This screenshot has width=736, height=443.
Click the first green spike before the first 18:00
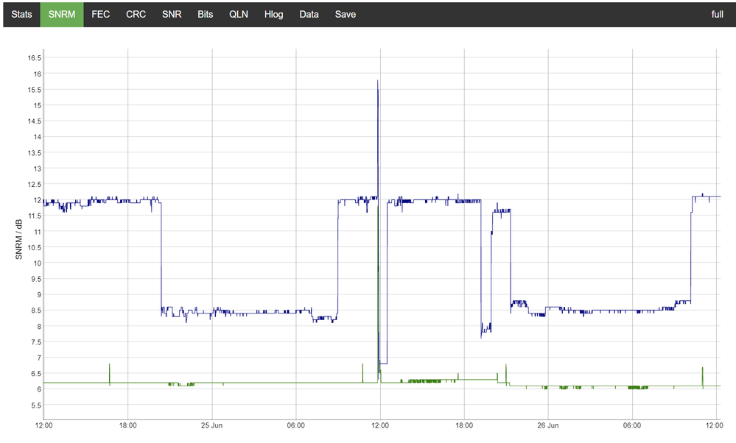click(110, 366)
